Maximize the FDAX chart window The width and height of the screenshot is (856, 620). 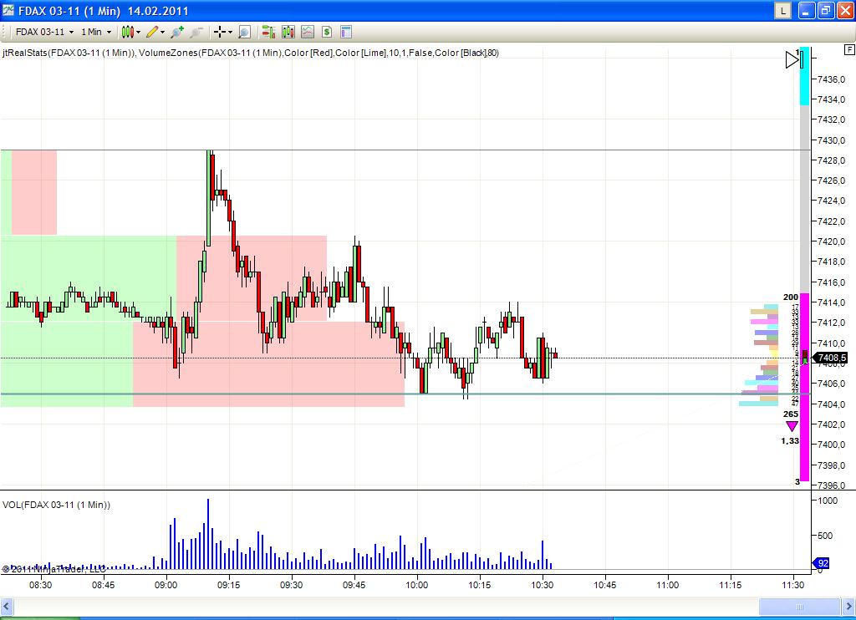pos(826,10)
